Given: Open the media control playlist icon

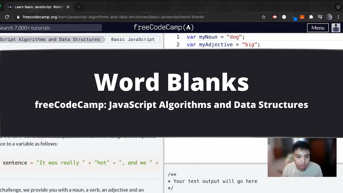Looking at the screenshot, I should point(320,17).
